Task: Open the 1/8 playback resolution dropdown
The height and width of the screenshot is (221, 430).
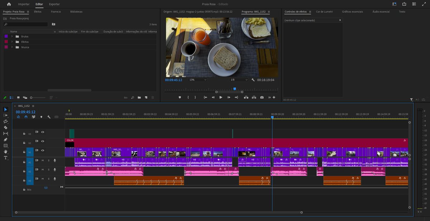Action: [x=239, y=80]
